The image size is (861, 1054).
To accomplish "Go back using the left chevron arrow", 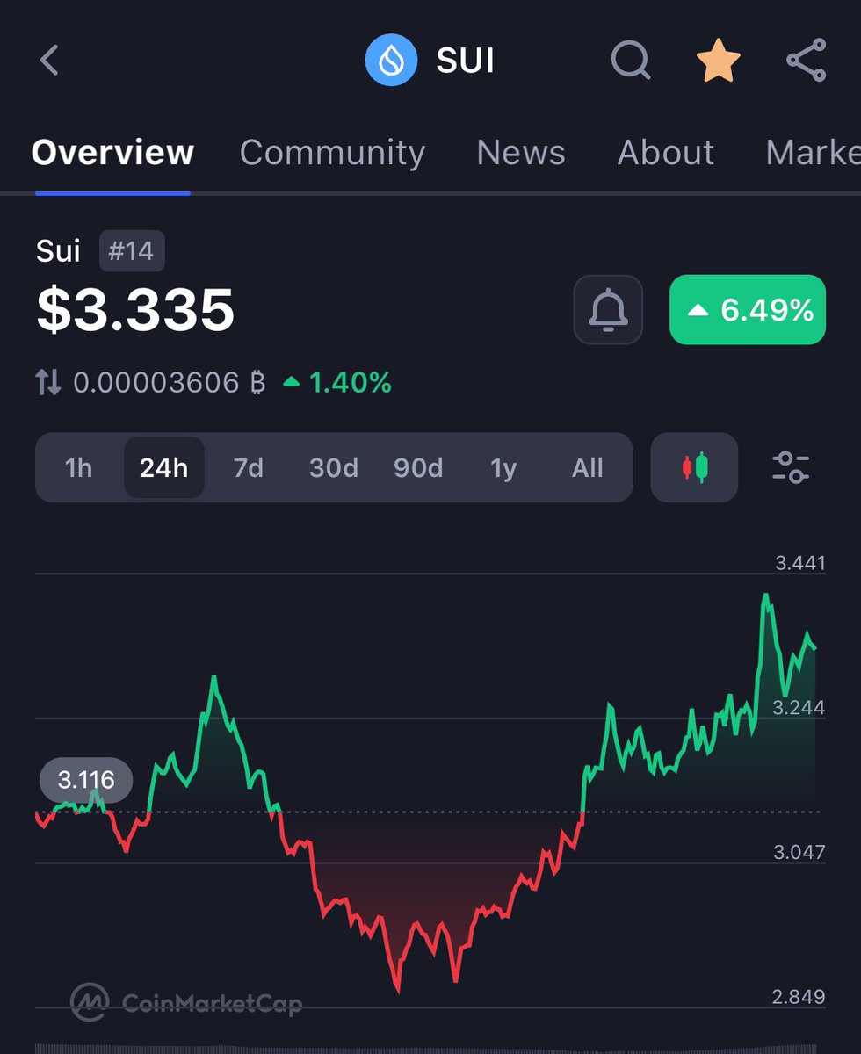I will 49,61.
